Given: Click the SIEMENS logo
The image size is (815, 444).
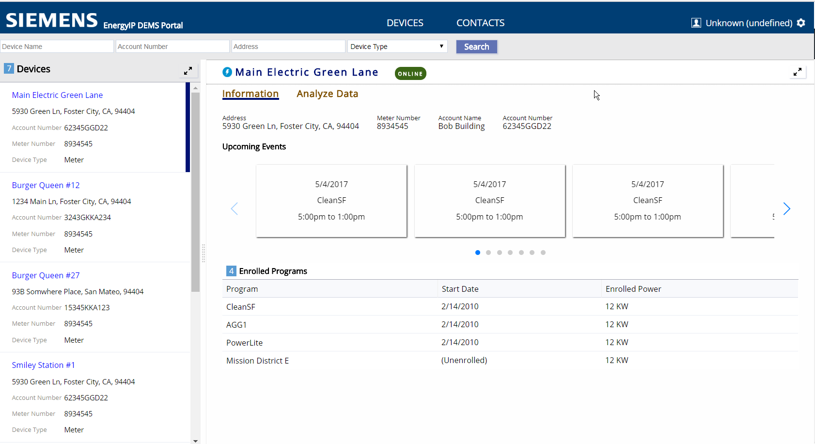Looking at the screenshot, I should point(52,20).
